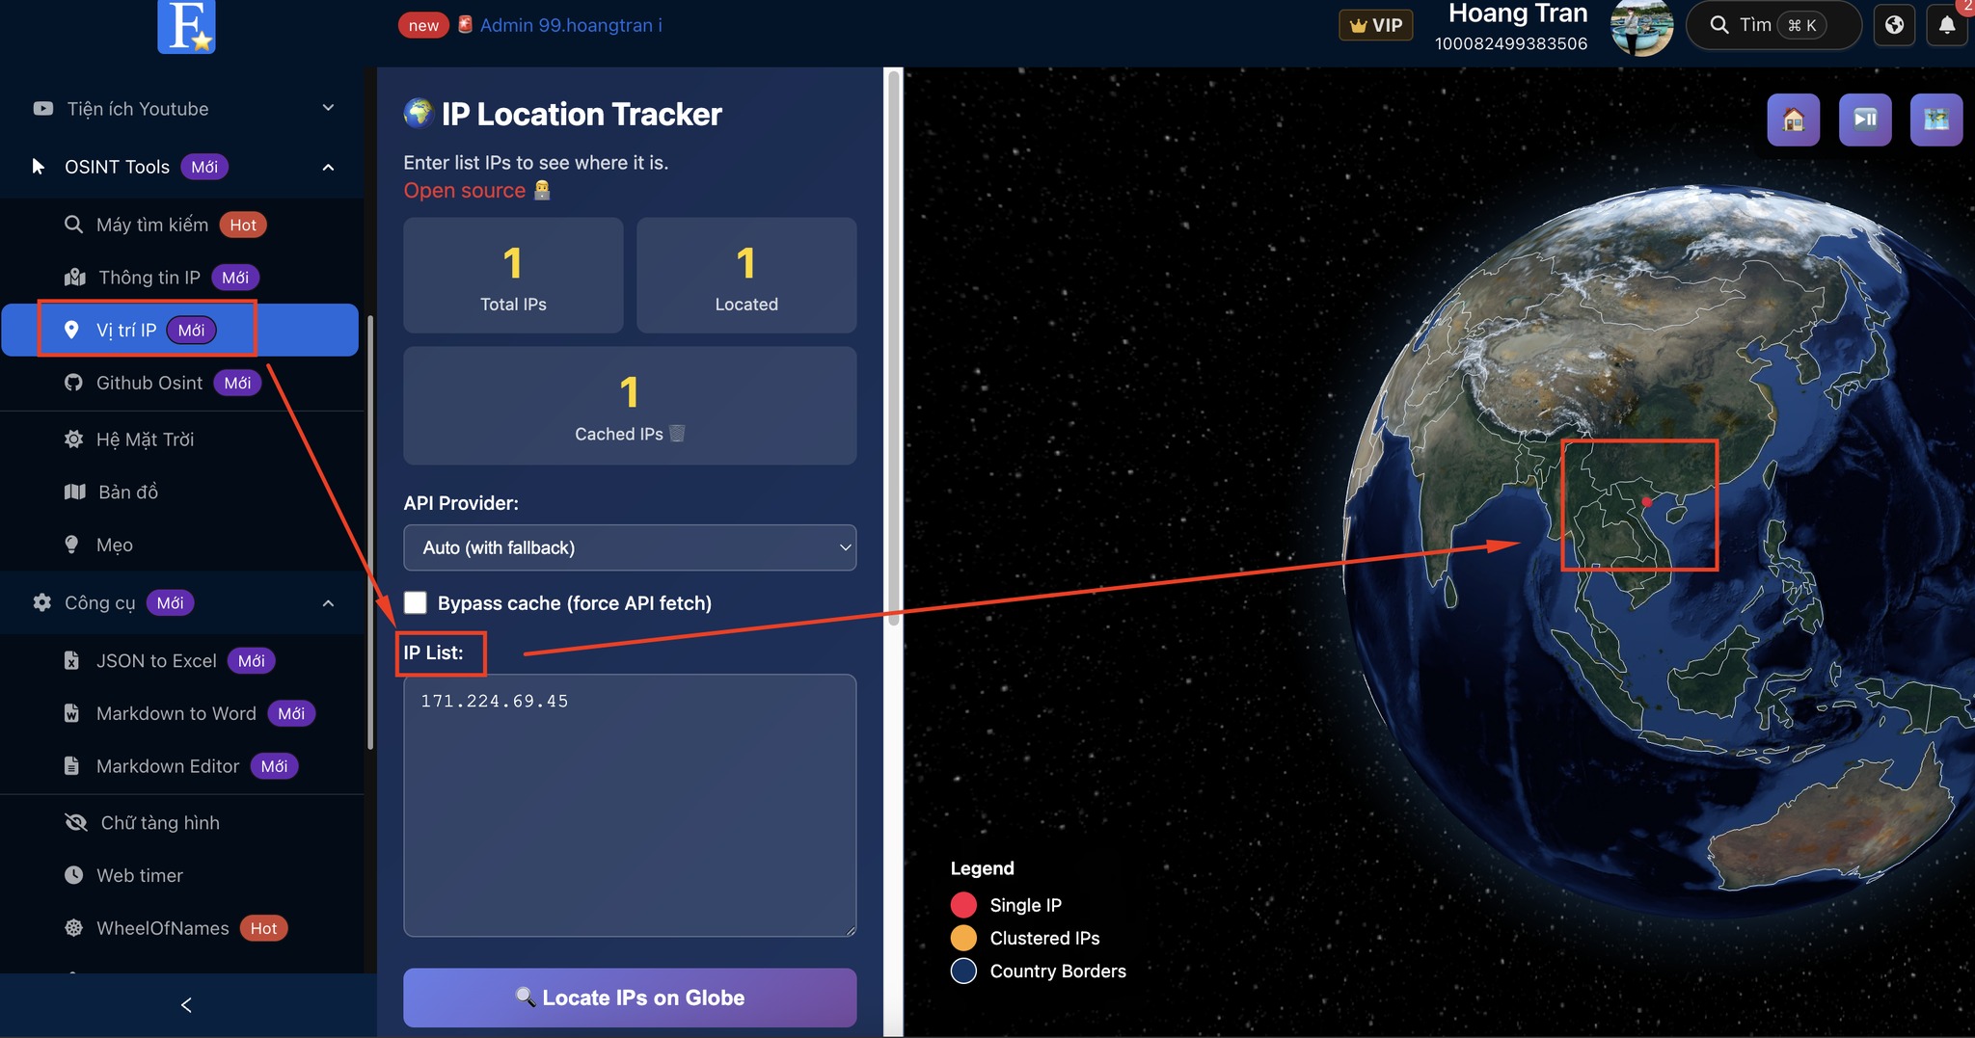Click the Country Borders legend swatch
Screen dimensions: 1975x1038
point(963,971)
